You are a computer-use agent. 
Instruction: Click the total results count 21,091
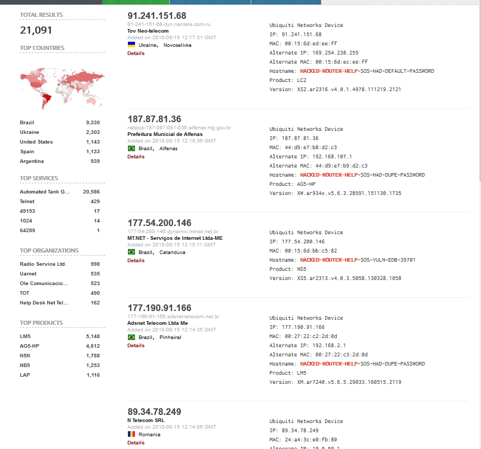coord(36,30)
